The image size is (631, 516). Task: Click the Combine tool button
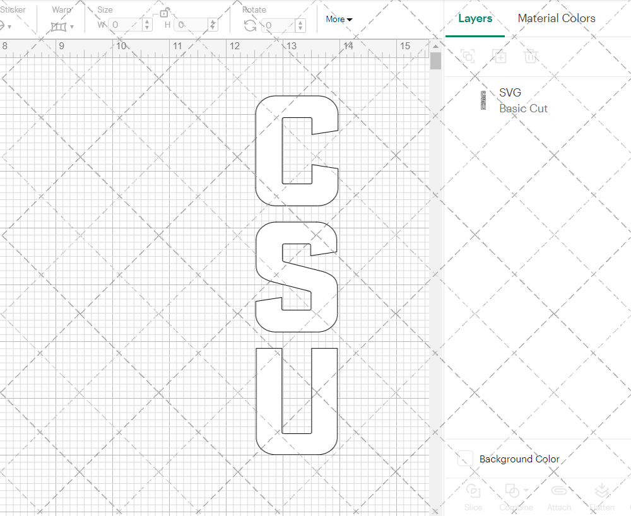(x=516, y=497)
